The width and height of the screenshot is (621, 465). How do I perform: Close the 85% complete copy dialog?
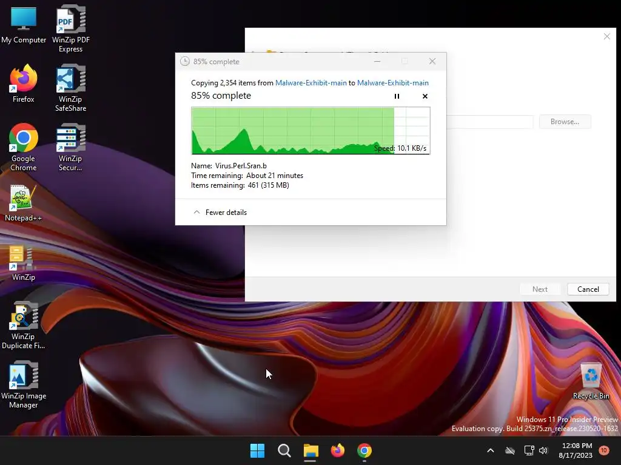click(x=432, y=61)
